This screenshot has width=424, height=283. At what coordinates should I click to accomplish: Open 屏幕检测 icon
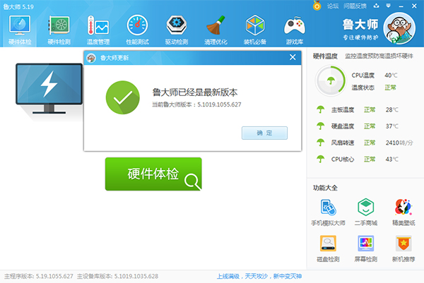[366, 243]
